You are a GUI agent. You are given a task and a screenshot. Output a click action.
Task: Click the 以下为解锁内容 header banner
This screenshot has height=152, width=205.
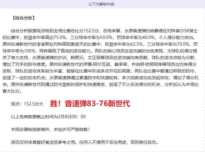102,4
